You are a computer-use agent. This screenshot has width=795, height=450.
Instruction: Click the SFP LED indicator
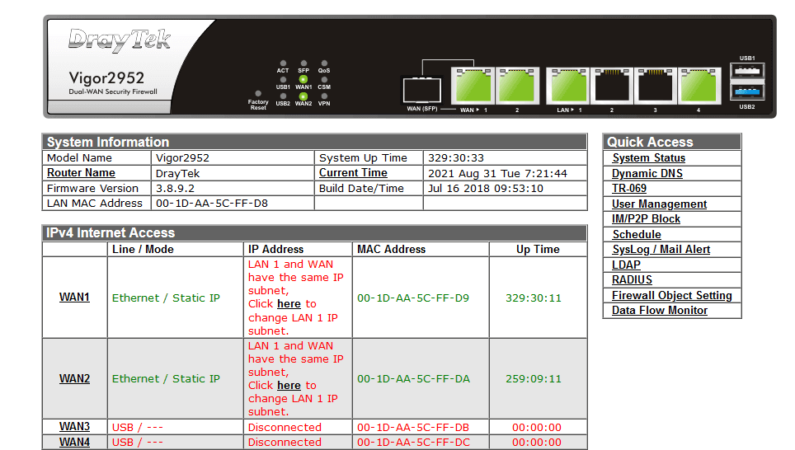tap(303, 63)
